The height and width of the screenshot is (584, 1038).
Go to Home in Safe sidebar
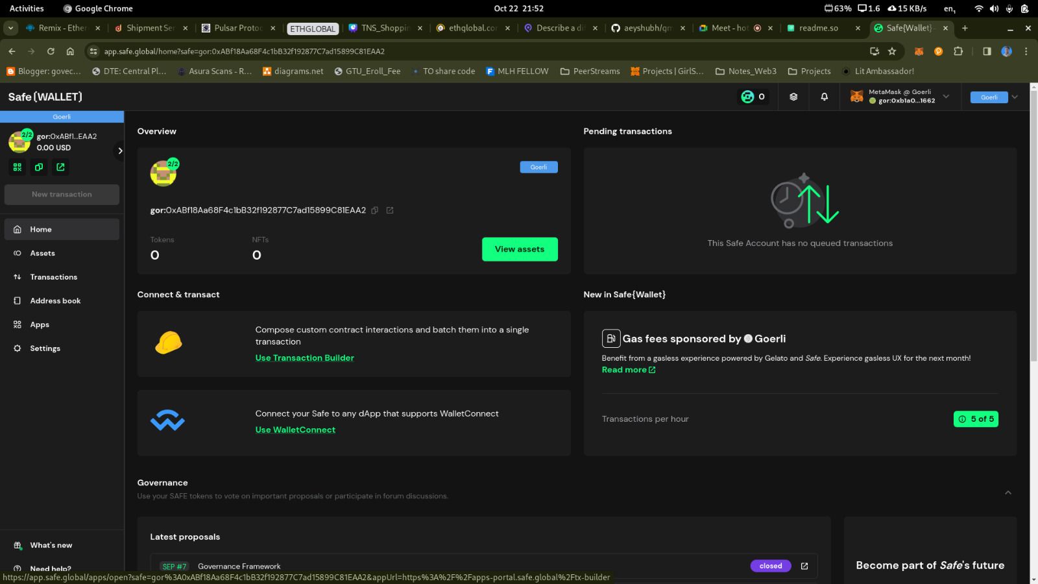point(62,229)
